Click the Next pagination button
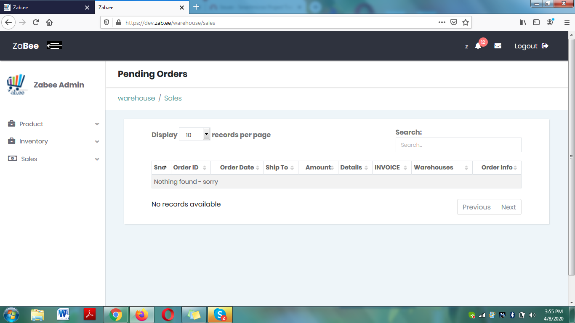Viewport: 575px width, 323px height. [x=508, y=207]
